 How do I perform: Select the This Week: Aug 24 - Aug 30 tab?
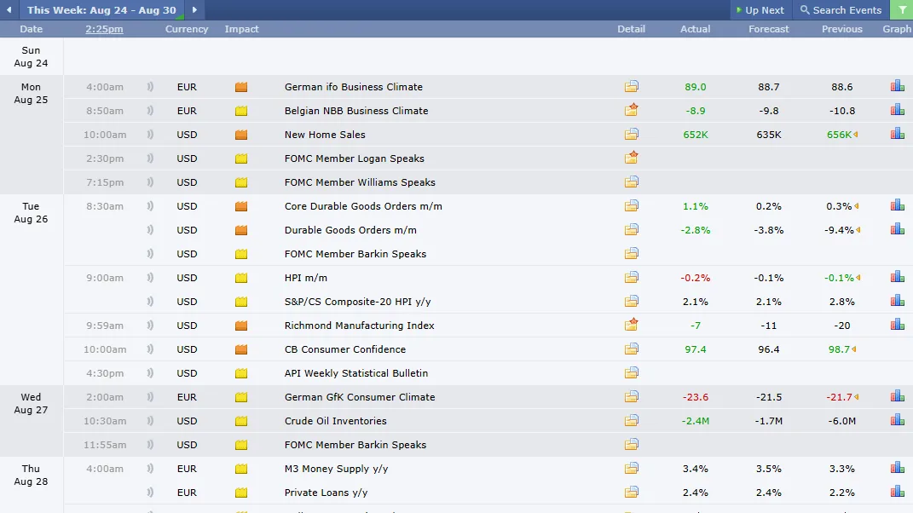tap(101, 10)
